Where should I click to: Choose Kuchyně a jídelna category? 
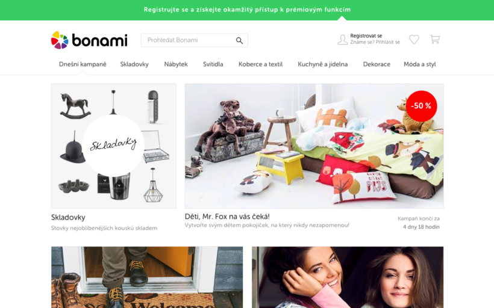pos(323,64)
